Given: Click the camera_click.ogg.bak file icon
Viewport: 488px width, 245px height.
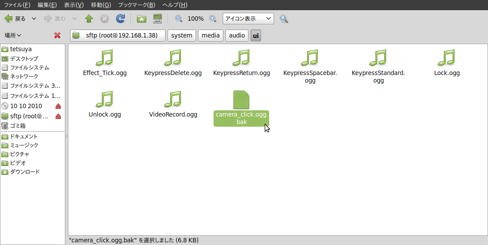Looking at the screenshot, I should [x=241, y=100].
